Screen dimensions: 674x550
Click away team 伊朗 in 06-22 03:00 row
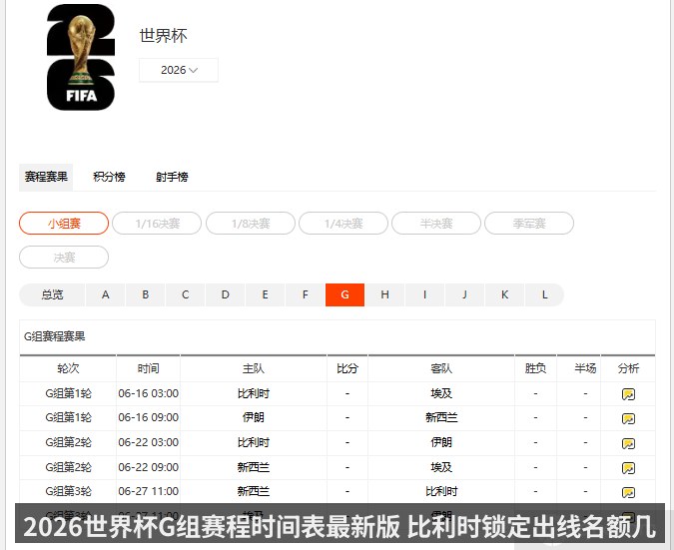point(441,442)
